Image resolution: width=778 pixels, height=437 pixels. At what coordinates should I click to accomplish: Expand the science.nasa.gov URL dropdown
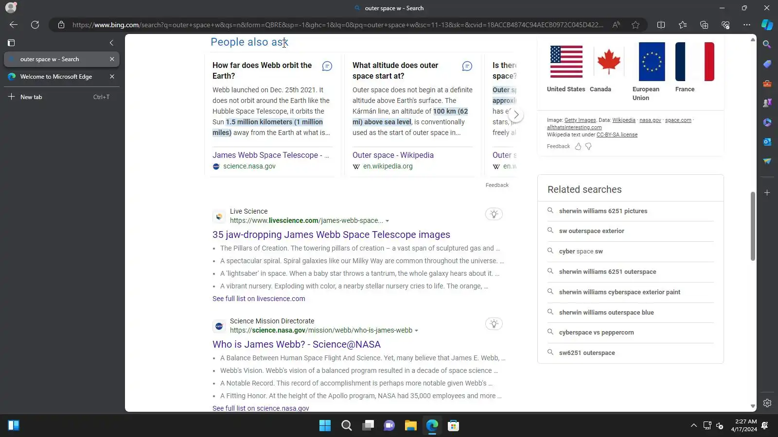coord(416,331)
